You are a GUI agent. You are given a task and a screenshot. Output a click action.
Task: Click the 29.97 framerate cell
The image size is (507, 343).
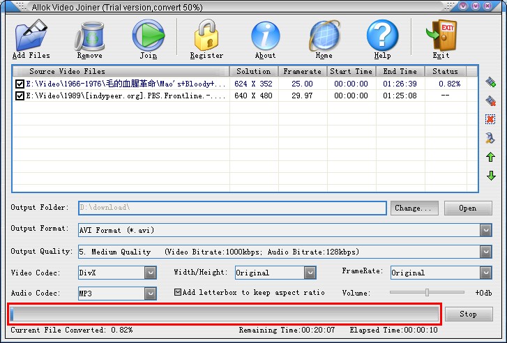pyautogui.click(x=303, y=96)
